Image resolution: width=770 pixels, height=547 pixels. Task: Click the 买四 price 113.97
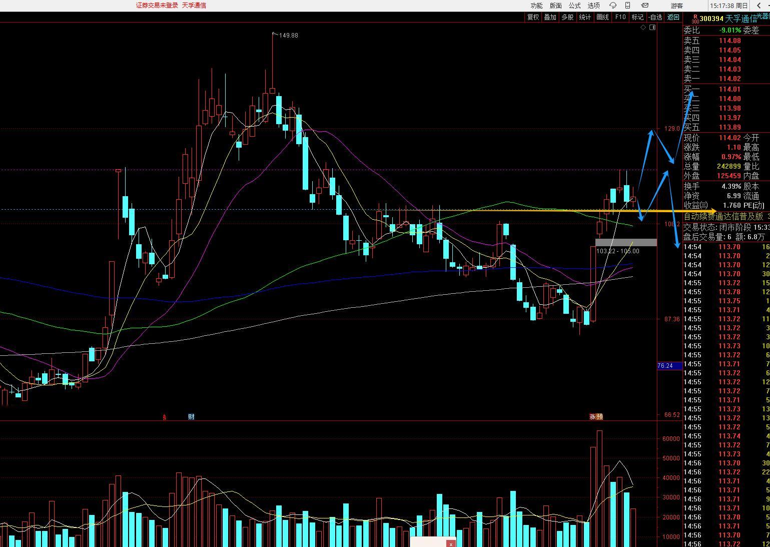729,118
